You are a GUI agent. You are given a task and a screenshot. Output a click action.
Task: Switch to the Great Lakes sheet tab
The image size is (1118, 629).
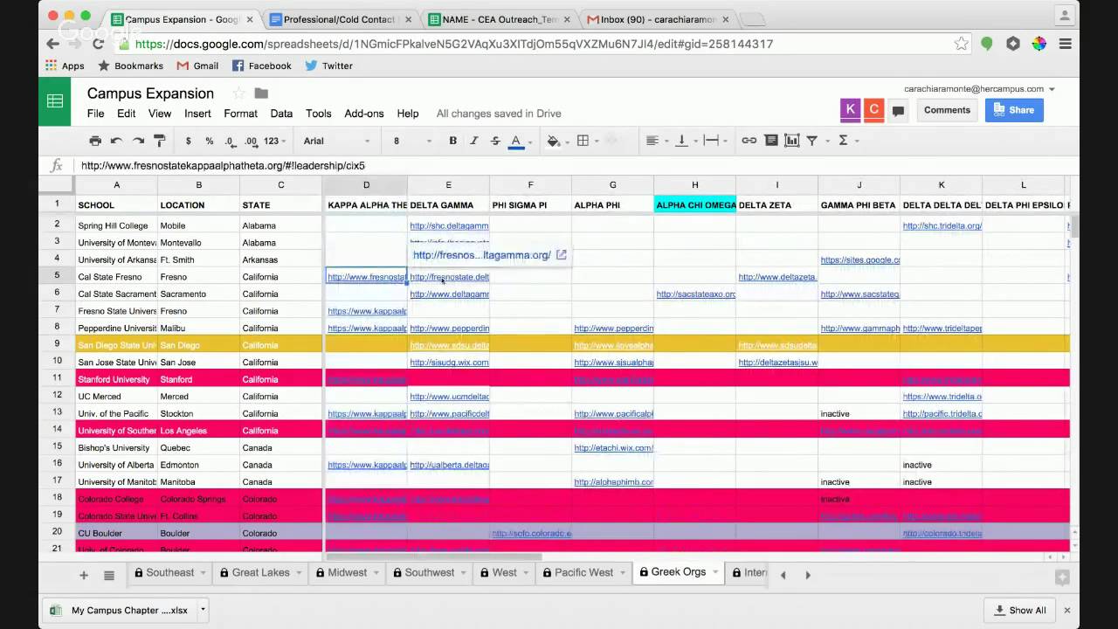260,573
